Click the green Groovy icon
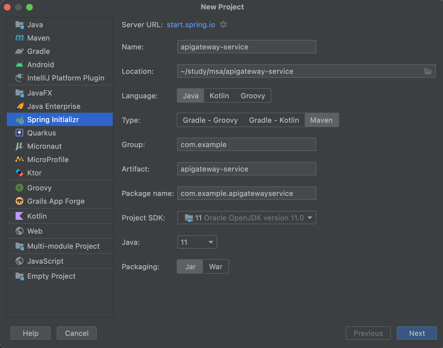 pos(19,188)
